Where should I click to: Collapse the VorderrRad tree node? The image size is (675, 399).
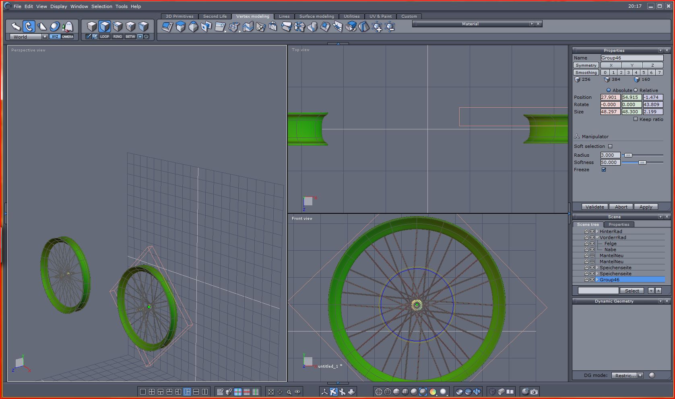coord(597,237)
